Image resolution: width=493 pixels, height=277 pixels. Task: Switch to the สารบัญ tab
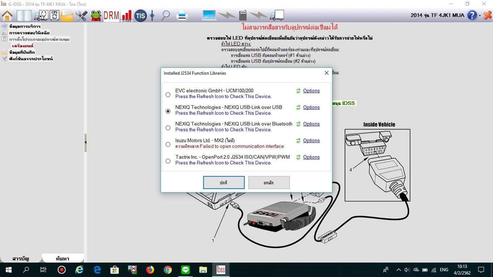click(21, 259)
